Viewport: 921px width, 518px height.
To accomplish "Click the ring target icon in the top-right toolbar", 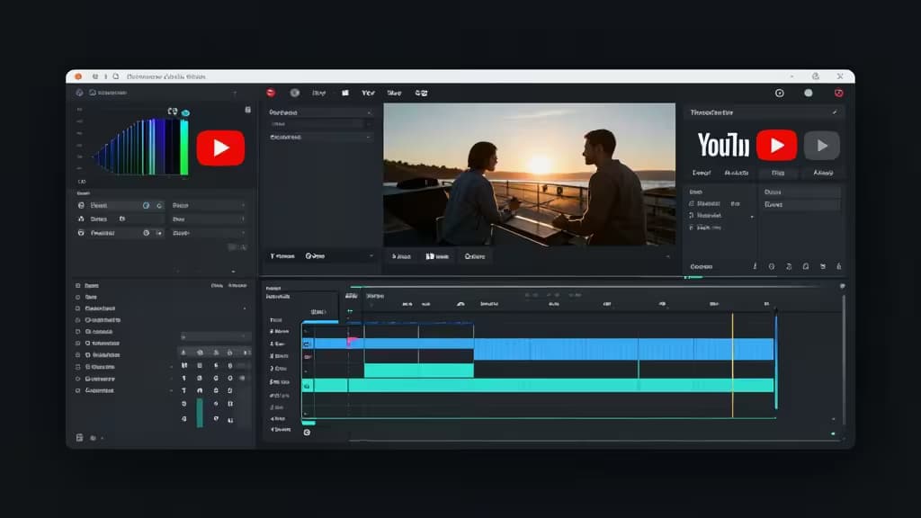I will click(780, 93).
